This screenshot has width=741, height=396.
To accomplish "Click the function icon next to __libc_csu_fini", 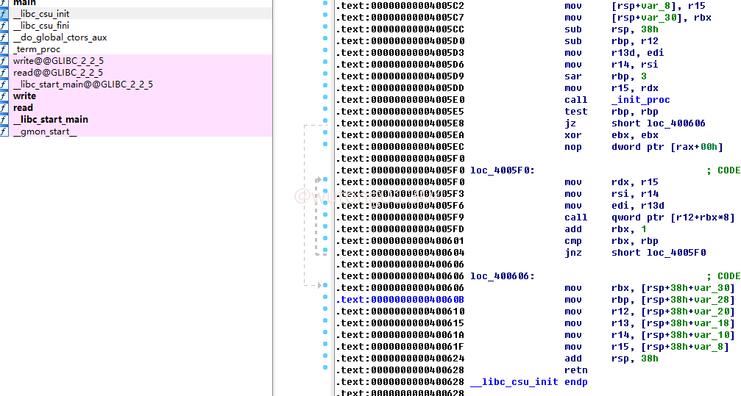I will (4, 26).
